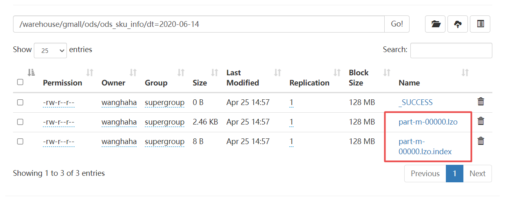Sort by Name column arrows icon

pyautogui.click(x=465, y=73)
